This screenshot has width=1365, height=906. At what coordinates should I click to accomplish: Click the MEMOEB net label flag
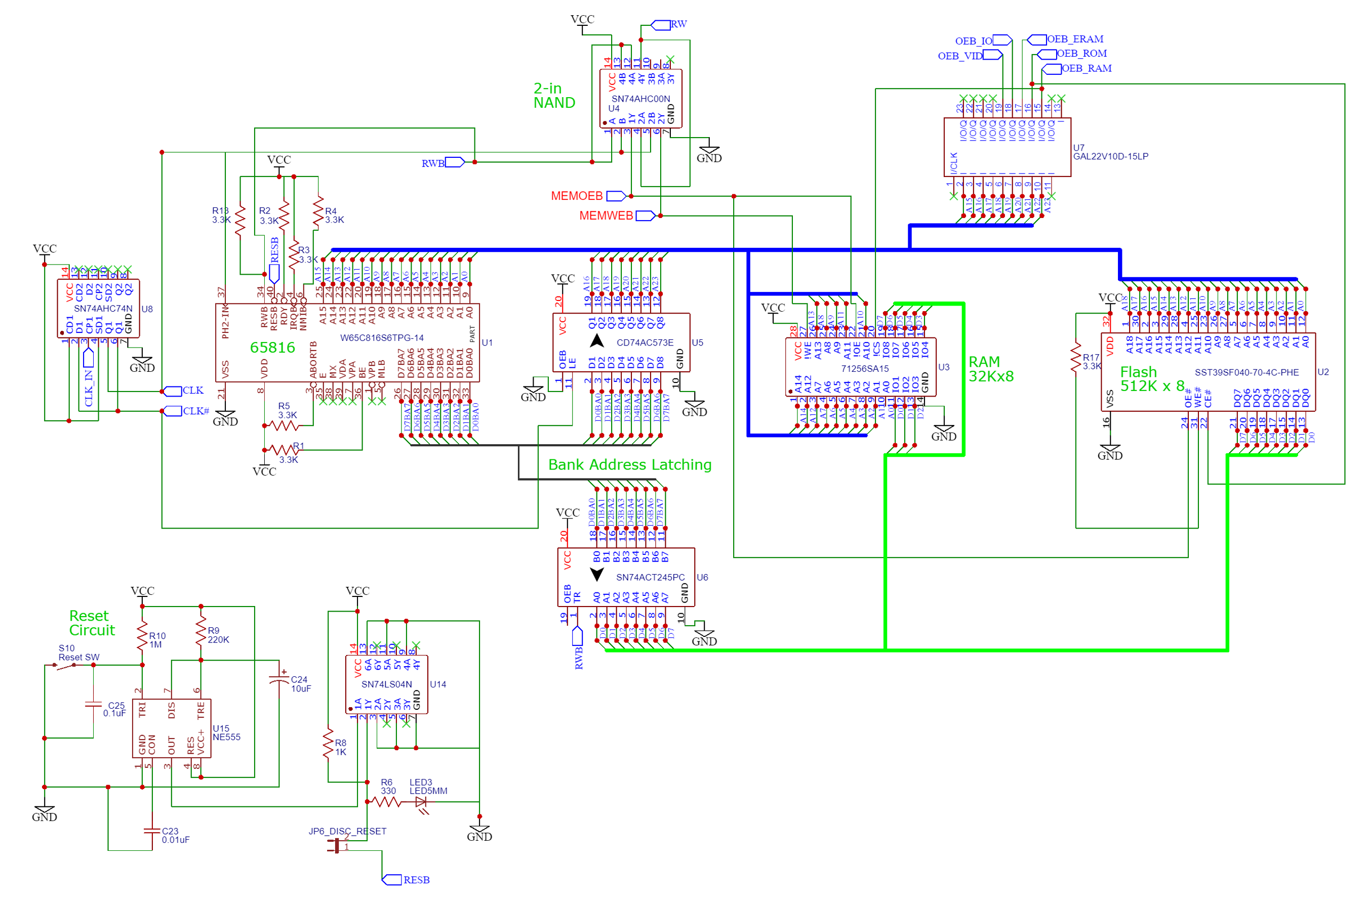pyautogui.click(x=616, y=196)
